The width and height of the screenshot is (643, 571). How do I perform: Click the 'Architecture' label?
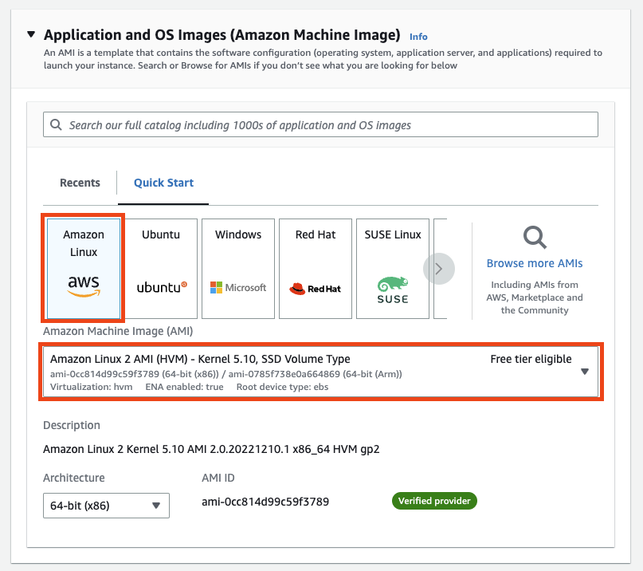(74, 478)
